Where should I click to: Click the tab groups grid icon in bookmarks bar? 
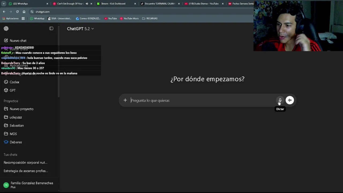click(23, 18)
